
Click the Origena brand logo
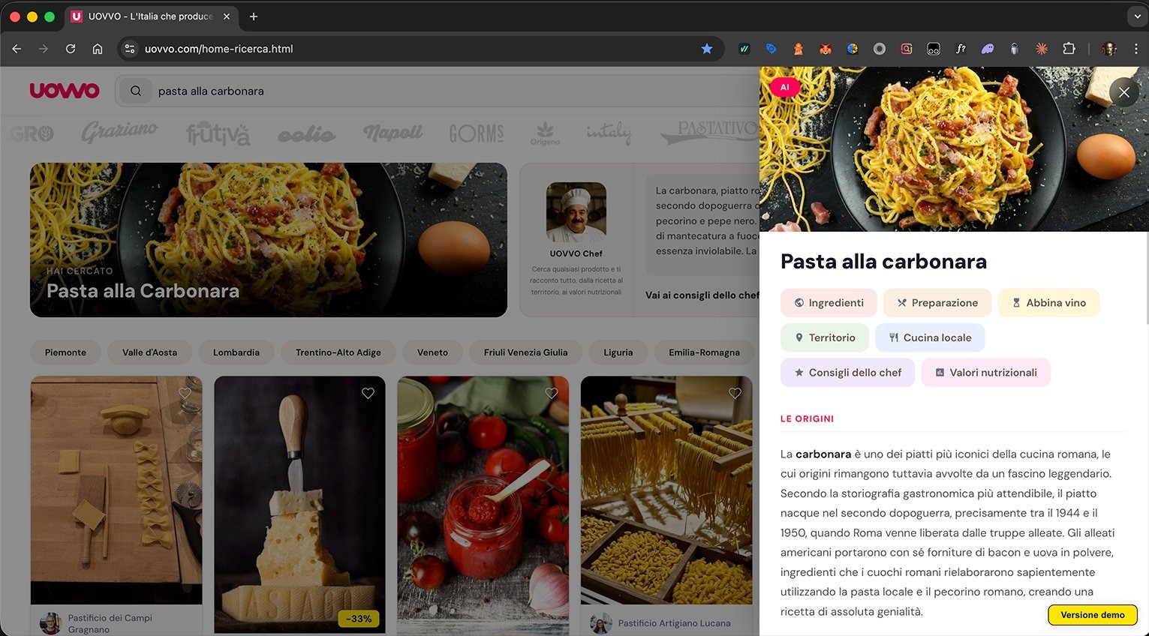pos(545,133)
